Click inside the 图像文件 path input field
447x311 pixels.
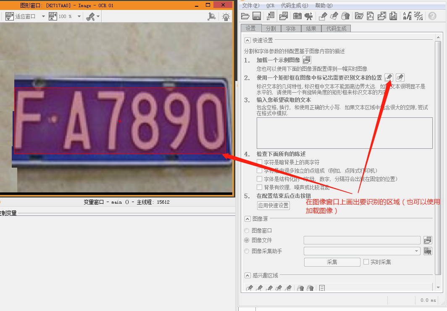pyautogui.click(x=361, y=240)
